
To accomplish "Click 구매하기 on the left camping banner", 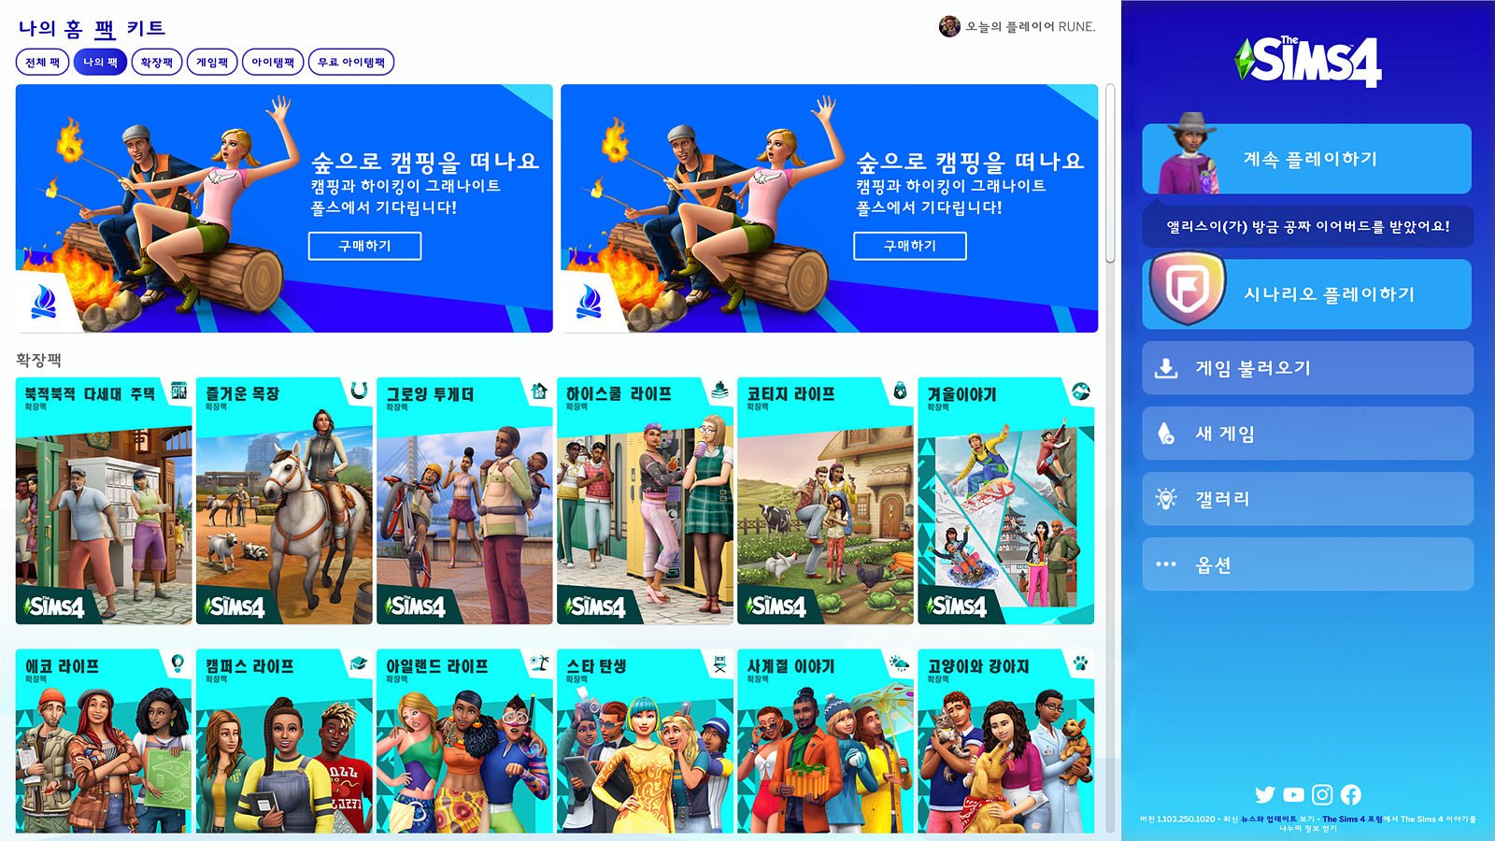I will 364,246.
